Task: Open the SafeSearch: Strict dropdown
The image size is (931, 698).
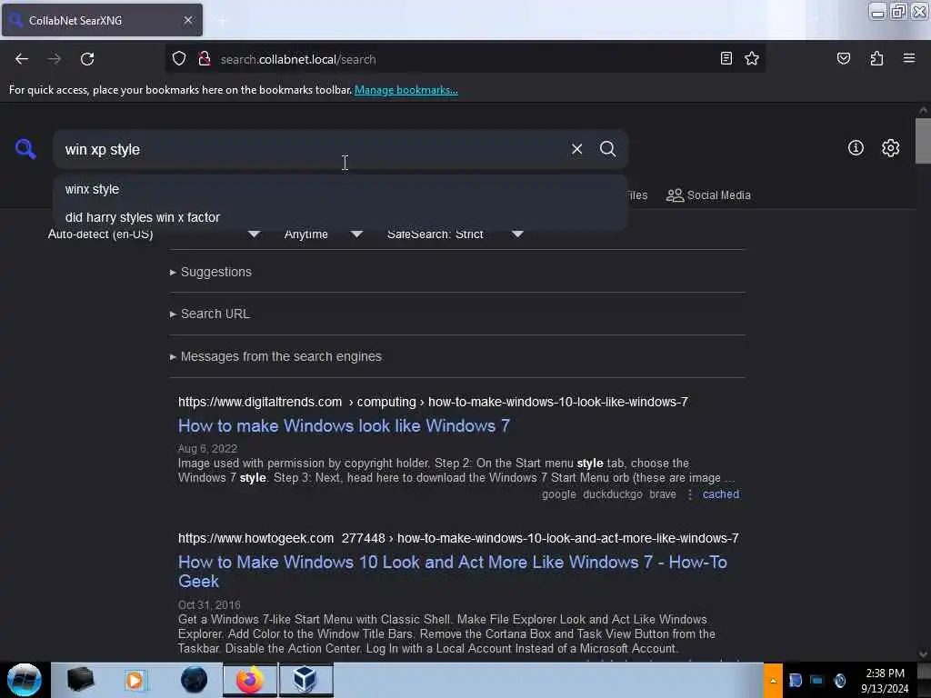Action: click(x=455, y=234)
